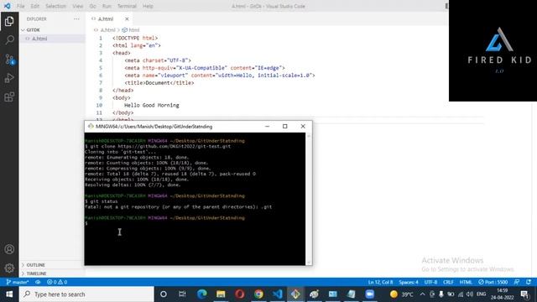This screenshot has height=302, width=537.
Task: Open the 39°C weather widget
Action: (x=401, y=294)
